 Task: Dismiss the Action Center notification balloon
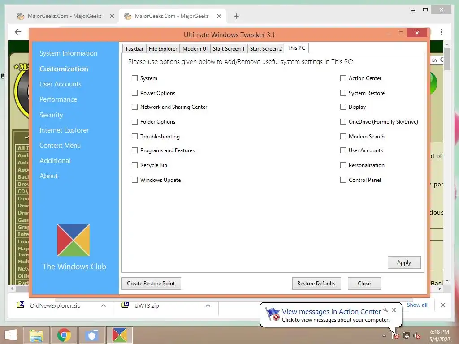[x=394, y=310]
